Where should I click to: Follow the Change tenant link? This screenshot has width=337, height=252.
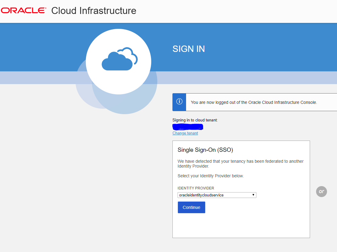[x=185, y=133]
